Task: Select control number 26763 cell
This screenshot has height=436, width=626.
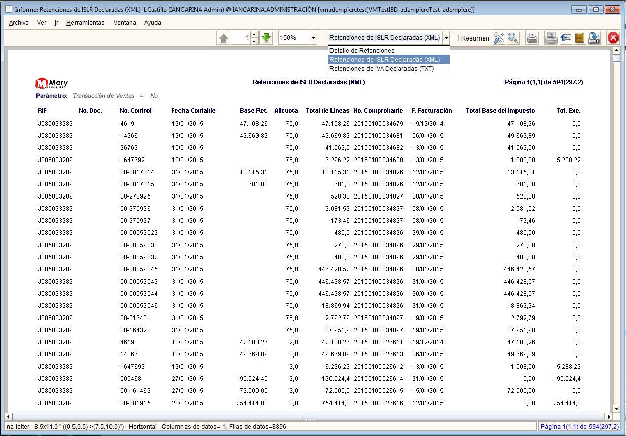Action: tap(129, 147)
